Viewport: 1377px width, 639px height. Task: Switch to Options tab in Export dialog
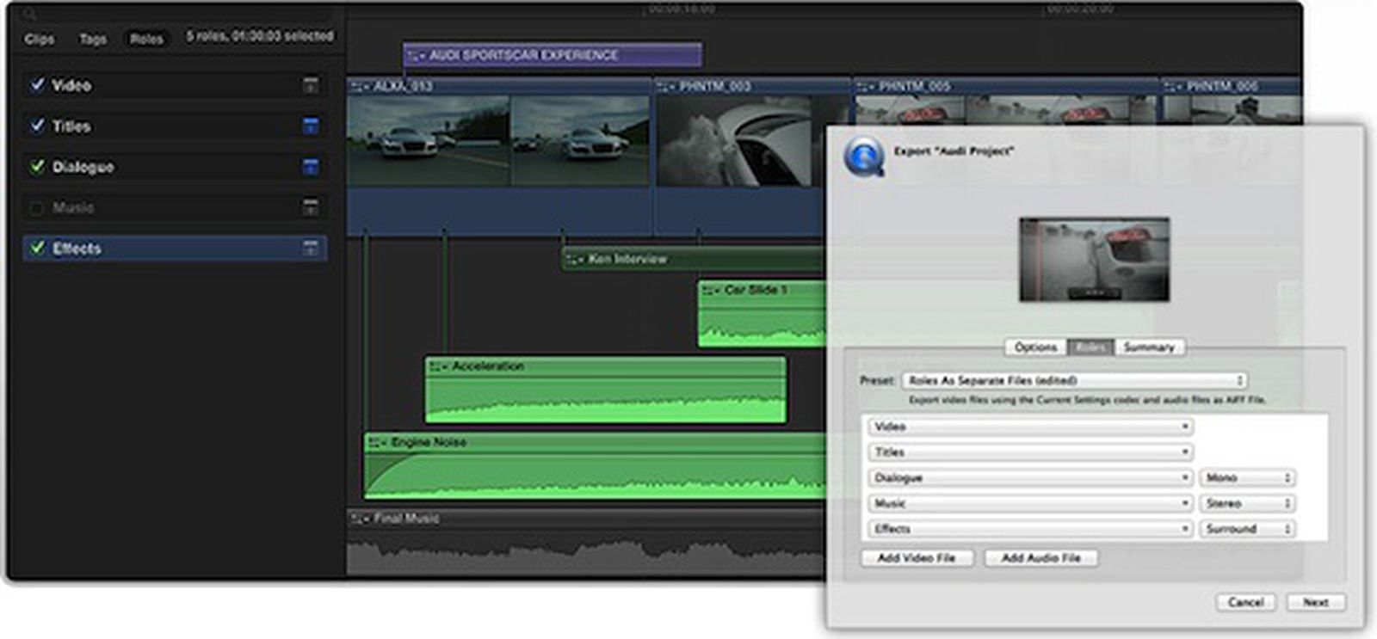pyautogui.click(x=1035, y=347)
